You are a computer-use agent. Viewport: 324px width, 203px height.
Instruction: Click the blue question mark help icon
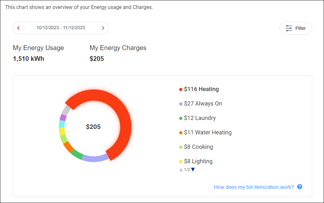300,187
